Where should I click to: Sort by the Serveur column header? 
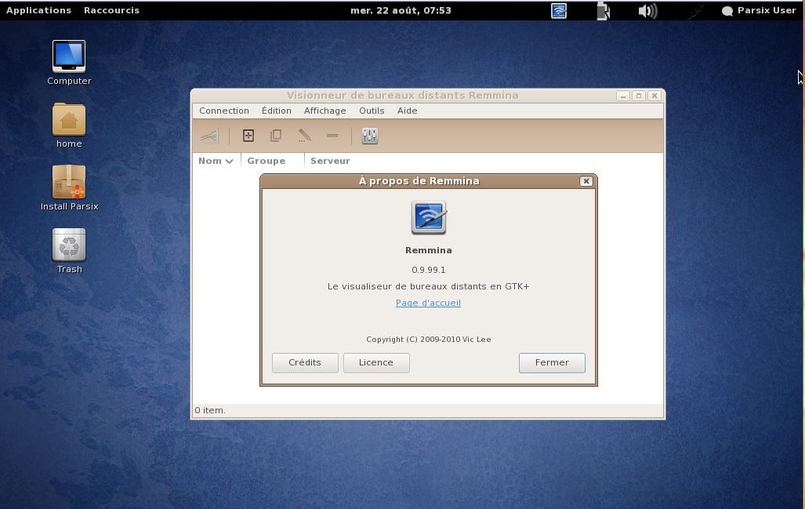pyautogui.click(x=330, y=161)
